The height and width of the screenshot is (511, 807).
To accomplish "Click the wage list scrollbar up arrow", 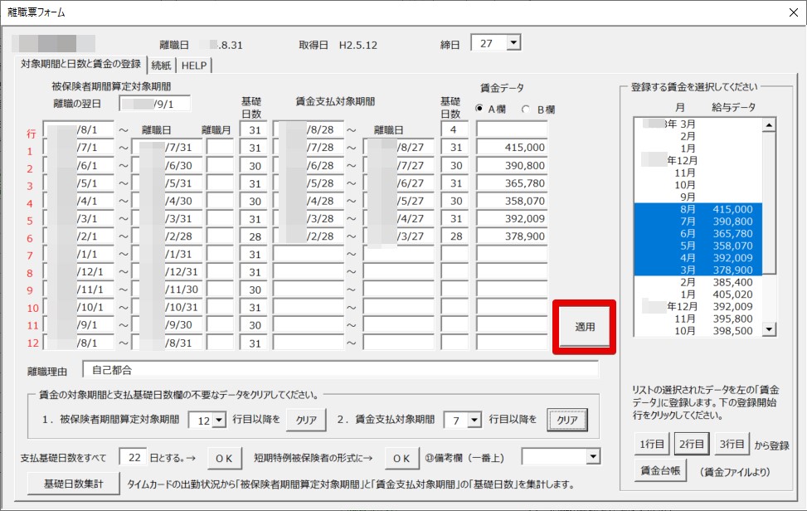I will (x=769, y=125).
